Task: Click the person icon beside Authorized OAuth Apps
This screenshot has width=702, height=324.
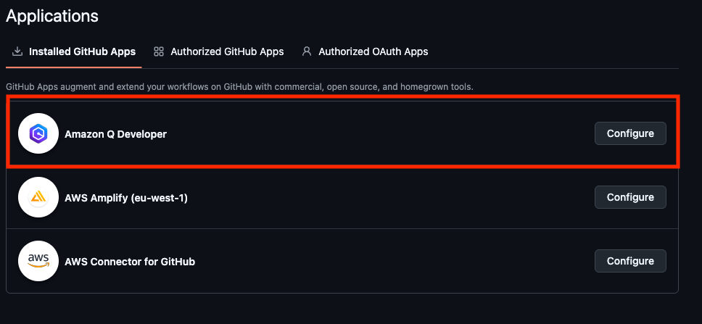Action: pos(307,51)
